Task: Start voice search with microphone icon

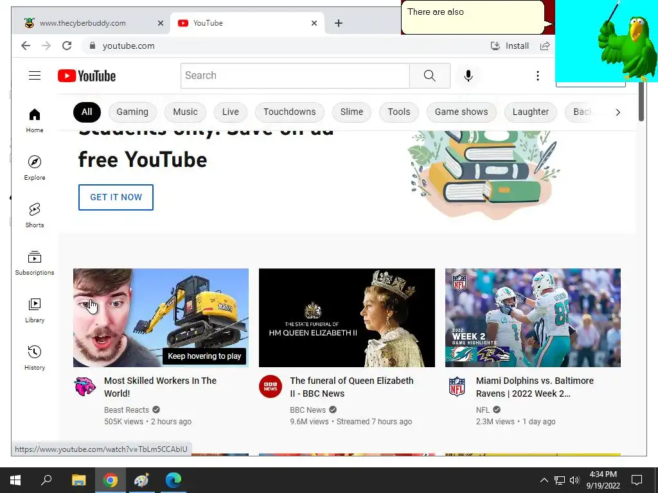Action: point(468,76)
